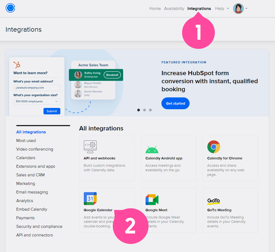
Task: Show Extensions and apps category
Action: click(36, 166)
